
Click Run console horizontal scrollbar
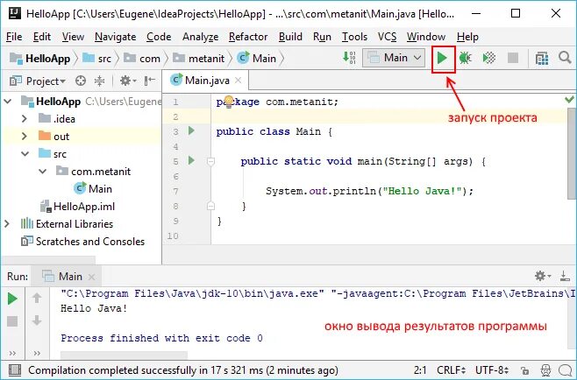click(x=124, y=355)
